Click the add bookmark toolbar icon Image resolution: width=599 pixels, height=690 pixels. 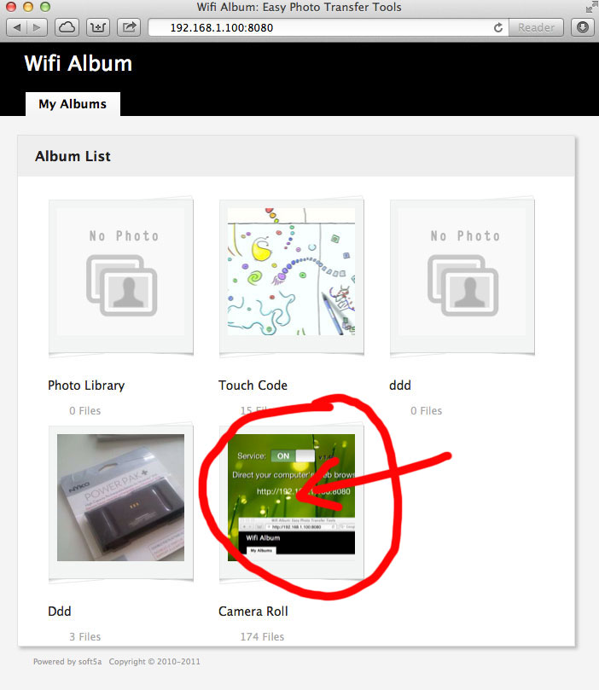point(98,28)
